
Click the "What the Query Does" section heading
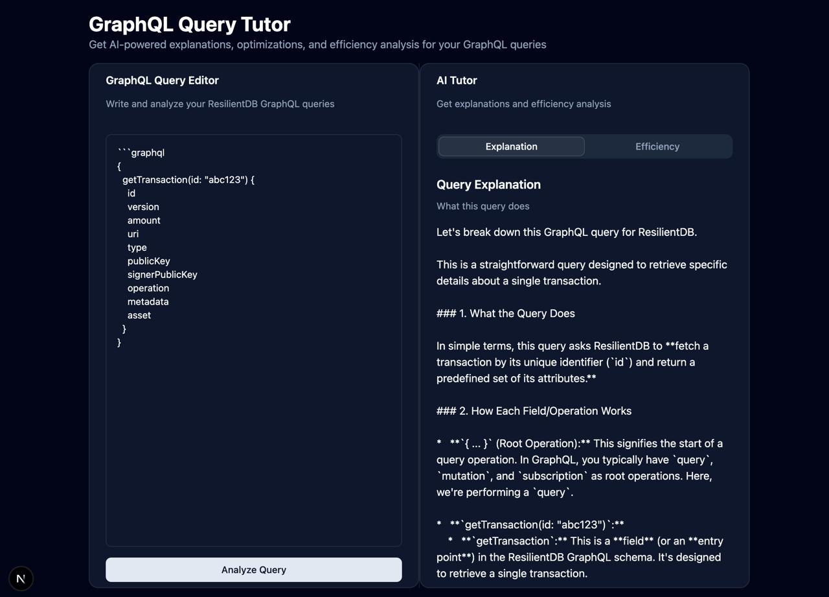pyautogui.click(x=506, y=314)
